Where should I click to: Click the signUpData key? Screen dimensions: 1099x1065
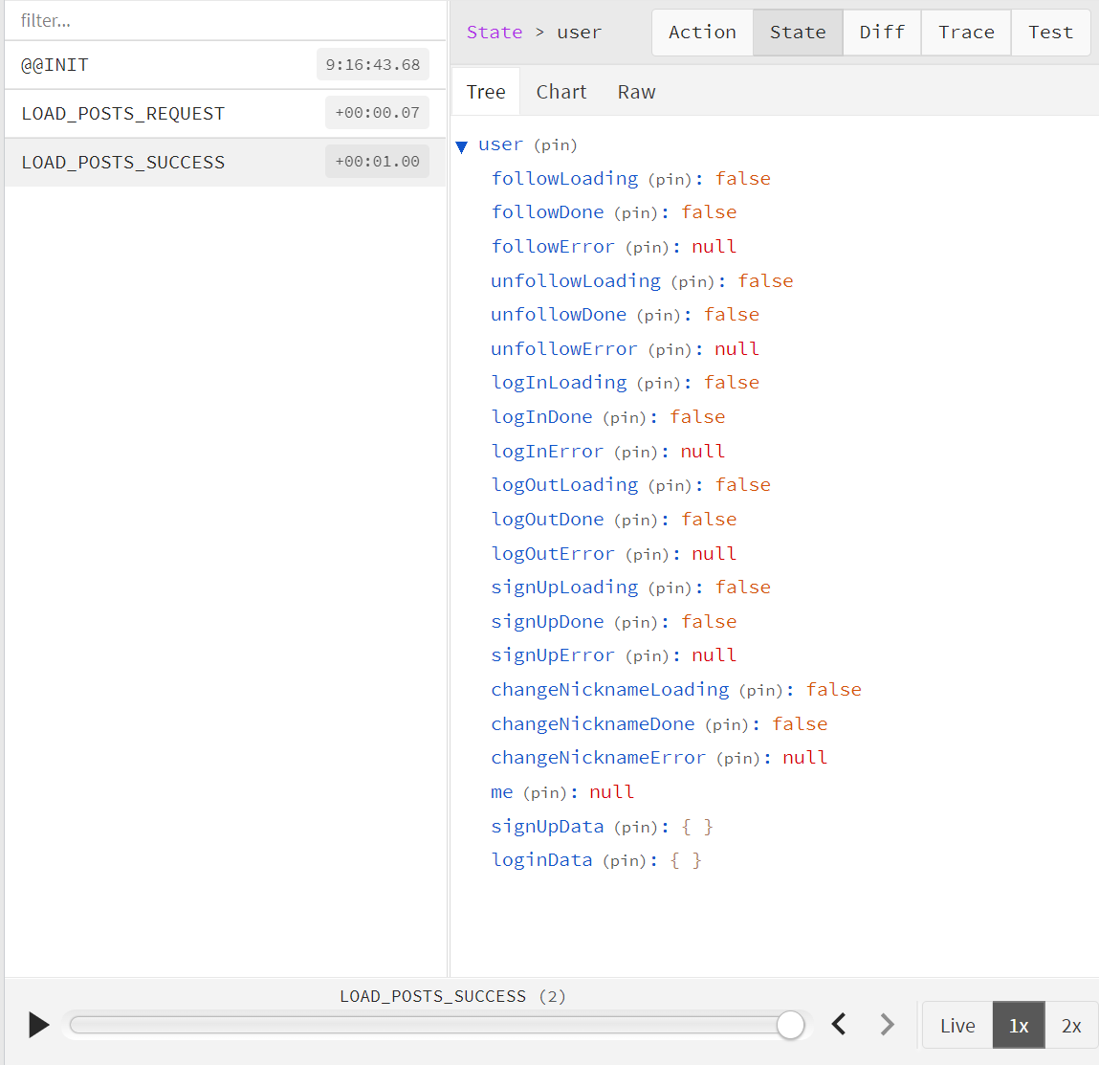(547, 827)
